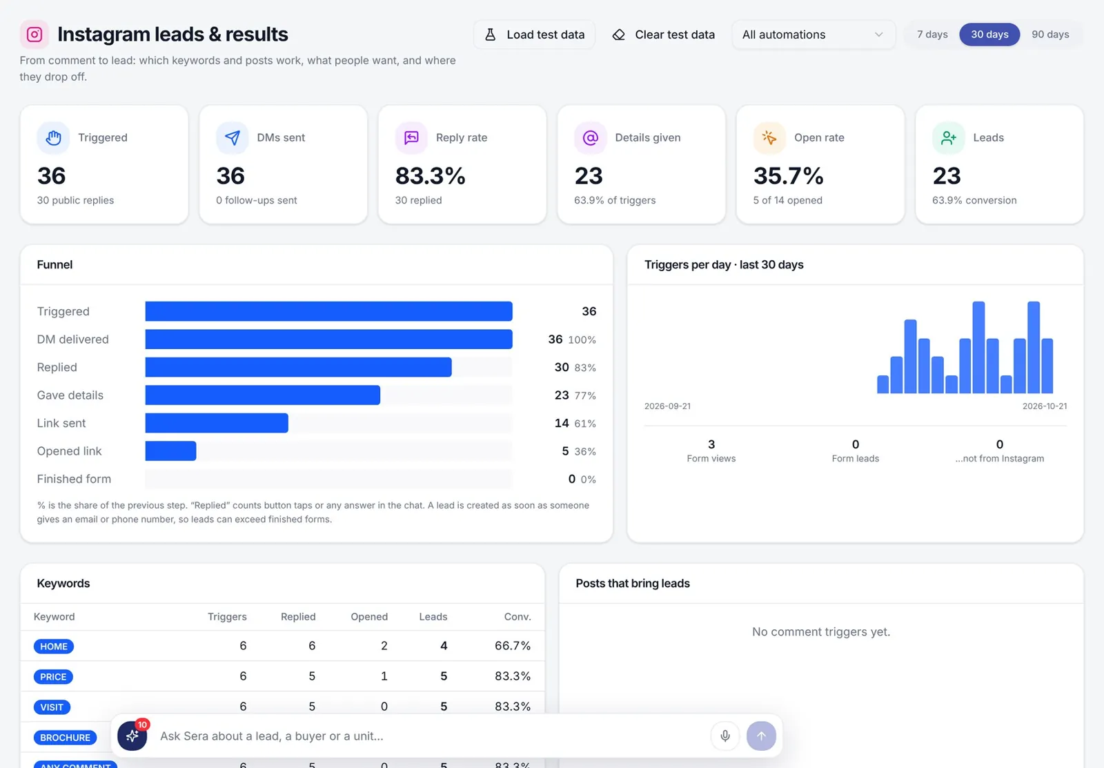The width and height of the screenshot is (1104, 768).
Task: Click the reply bubble icon on Reply rate card
Action: (411, 138)
